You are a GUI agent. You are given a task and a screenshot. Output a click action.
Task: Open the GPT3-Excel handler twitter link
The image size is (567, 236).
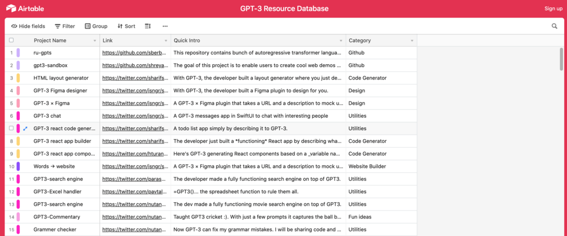135,192
